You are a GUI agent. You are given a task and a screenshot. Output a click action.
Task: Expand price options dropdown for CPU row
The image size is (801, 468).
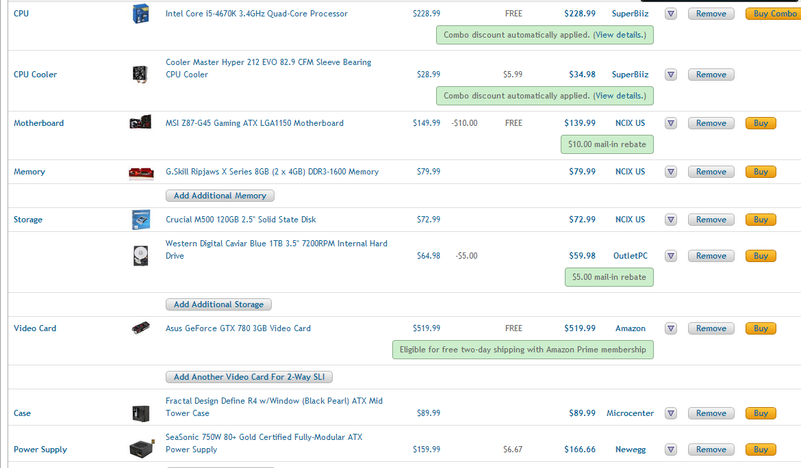pyautogui.click(x=671, y=14)
